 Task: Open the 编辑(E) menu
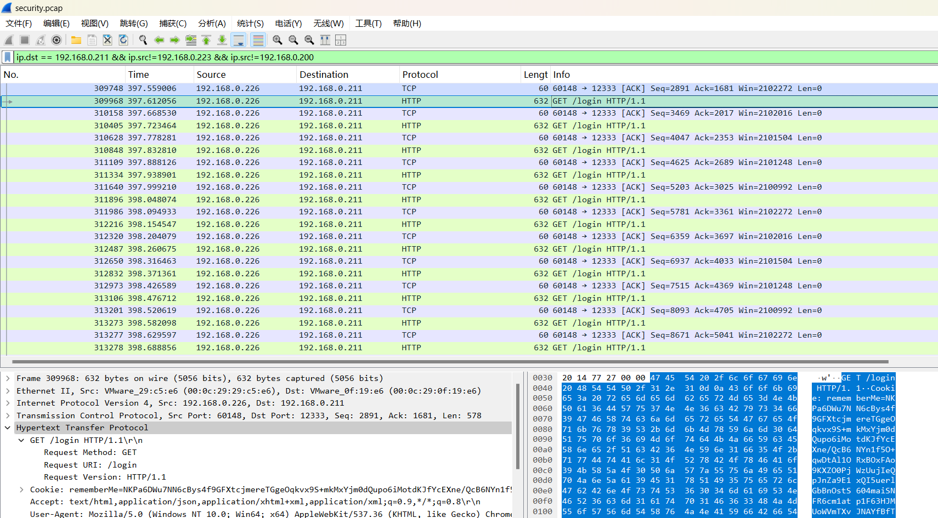[56, 24]
